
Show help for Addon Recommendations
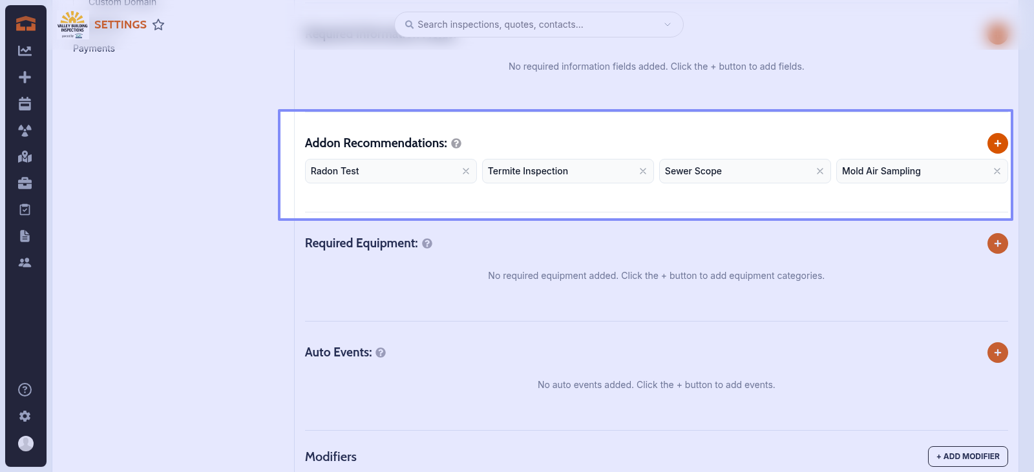[456, 143]
